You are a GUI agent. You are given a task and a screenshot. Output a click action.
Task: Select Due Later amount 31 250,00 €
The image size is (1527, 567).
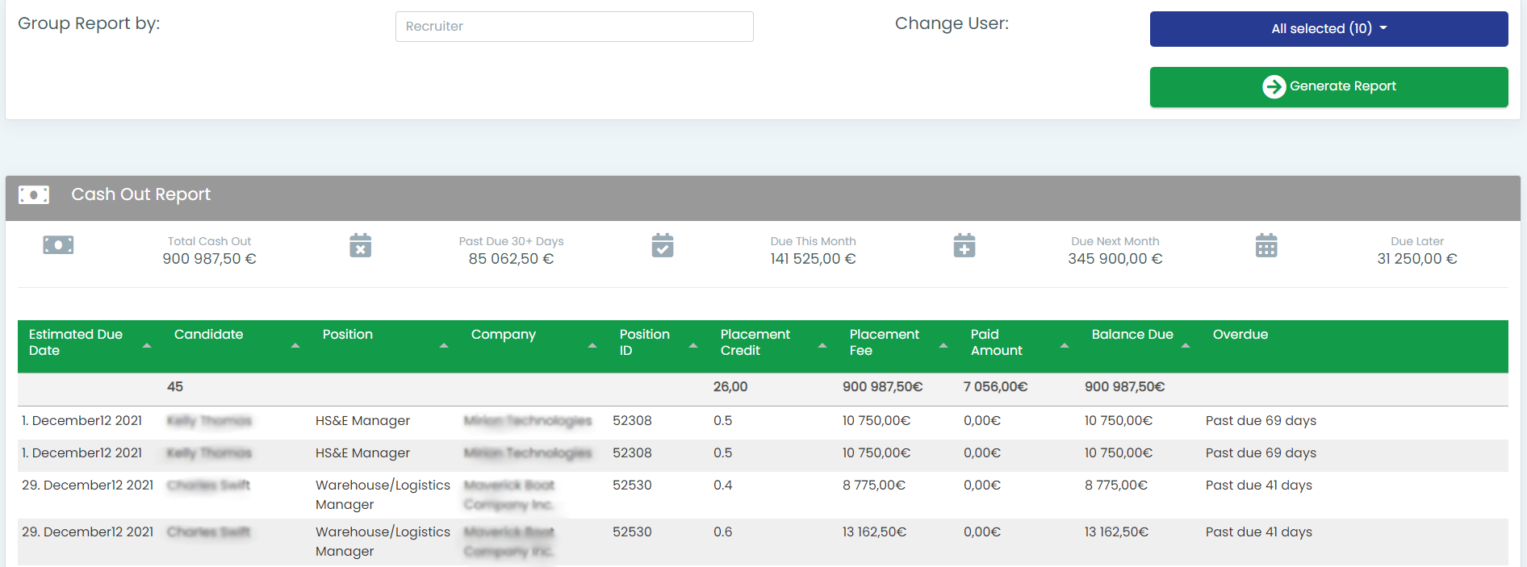coord(1417,259)
